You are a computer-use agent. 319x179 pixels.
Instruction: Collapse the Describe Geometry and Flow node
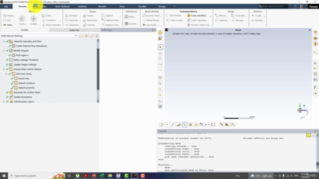click(x=3, y=41)
